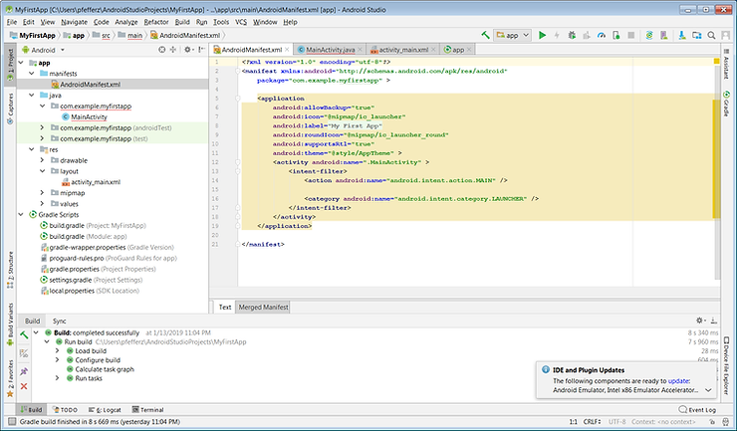Expand the Load build node
The height and width of the screenshot is (431, 737).
pos(58,350)
